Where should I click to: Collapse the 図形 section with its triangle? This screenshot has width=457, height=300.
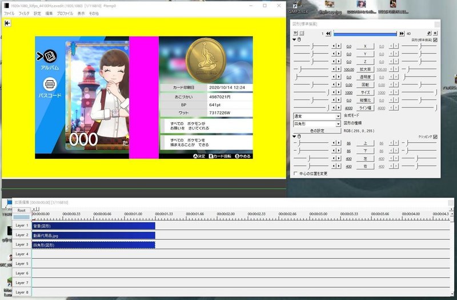coord(294,39)
